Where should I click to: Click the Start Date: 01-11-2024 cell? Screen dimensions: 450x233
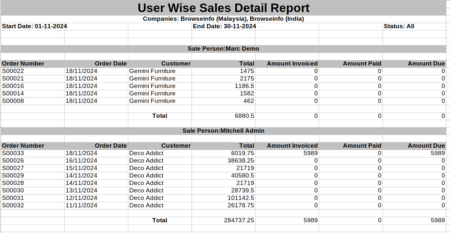(x=34, y=26)
